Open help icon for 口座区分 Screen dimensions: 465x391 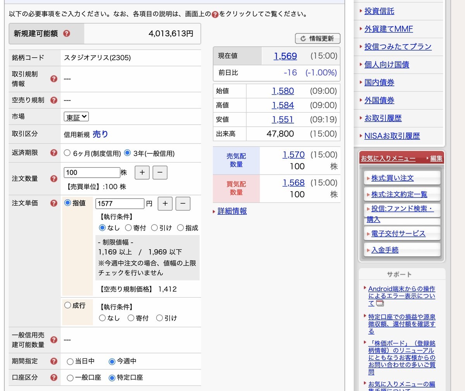tap(54, 377)
